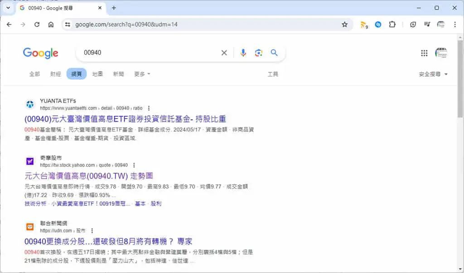Clear the search query with X

[224, 53]
